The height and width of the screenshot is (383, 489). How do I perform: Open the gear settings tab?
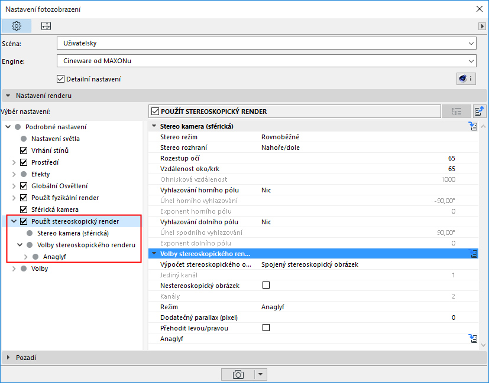[x=17, y=26]
